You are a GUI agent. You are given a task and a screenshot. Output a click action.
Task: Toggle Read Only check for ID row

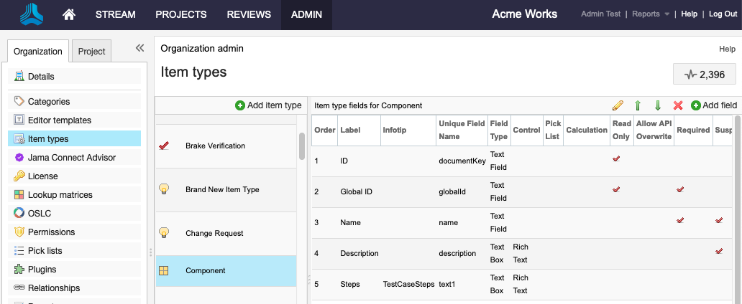coord(616,159)
